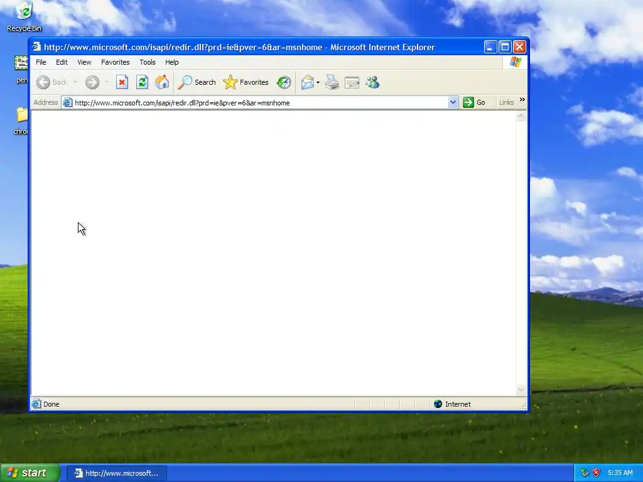Click the Mail envelope icon

click(x=307, y=82)
